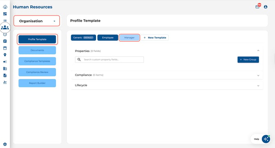The image size is (275, 148).
Task: Open the airplane leave icon
Action: pyautogui.click(x=5, y=82)
